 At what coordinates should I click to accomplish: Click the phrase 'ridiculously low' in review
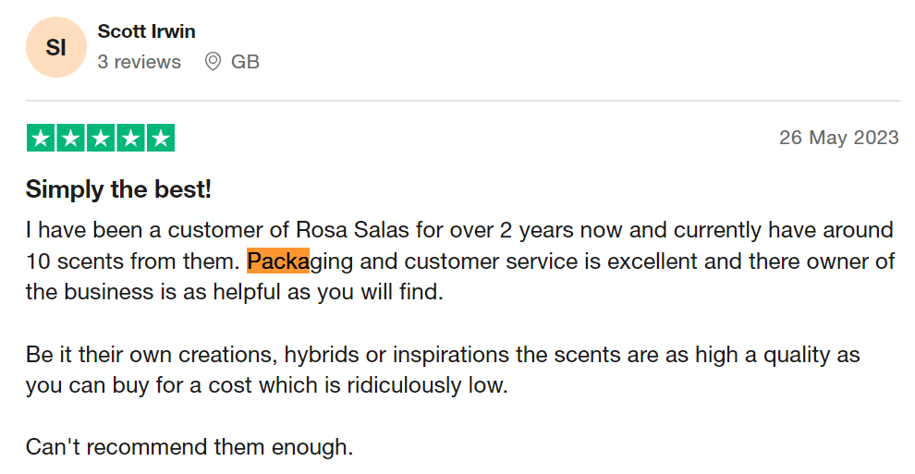tap(425, 385)
